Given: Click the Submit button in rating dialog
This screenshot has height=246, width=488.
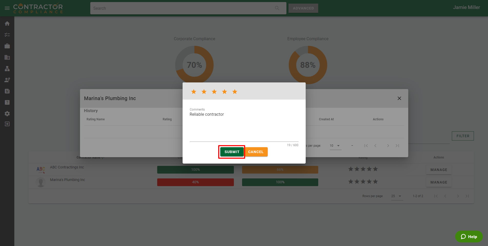Looking at the screenshot, I should click(x=232, y=152).
